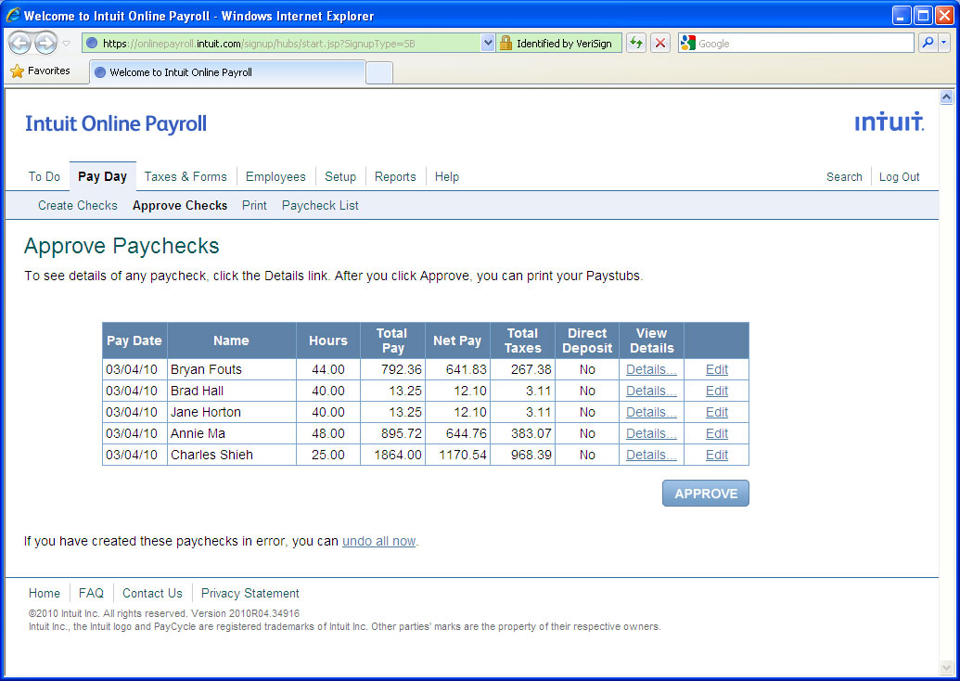Expand the address bar dropdown arrow

click(488, 44)
